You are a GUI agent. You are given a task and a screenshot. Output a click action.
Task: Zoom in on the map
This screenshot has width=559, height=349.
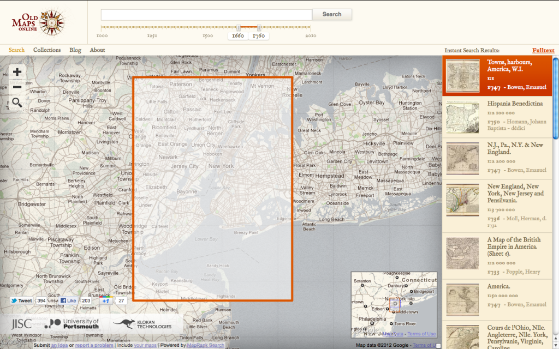(17, 72)
